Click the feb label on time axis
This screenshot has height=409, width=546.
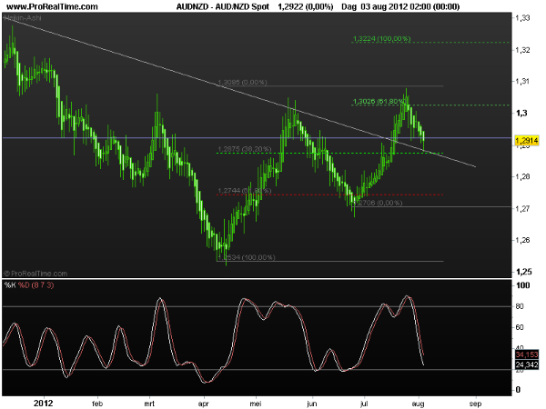click(97, 404)
